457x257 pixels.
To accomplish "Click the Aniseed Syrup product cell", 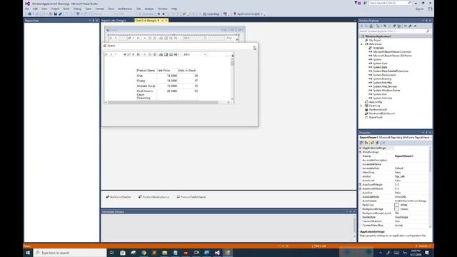I will click(x=146, y=86).
